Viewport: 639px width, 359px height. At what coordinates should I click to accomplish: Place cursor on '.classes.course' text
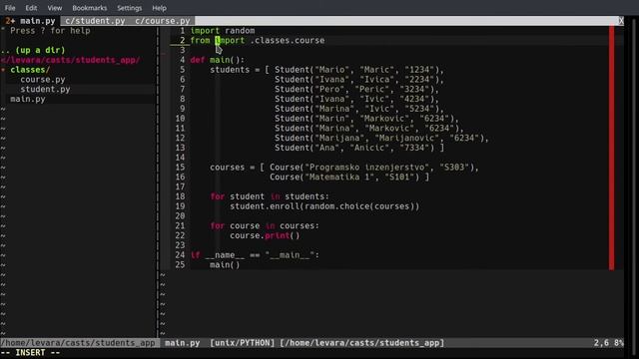point(288,40)
